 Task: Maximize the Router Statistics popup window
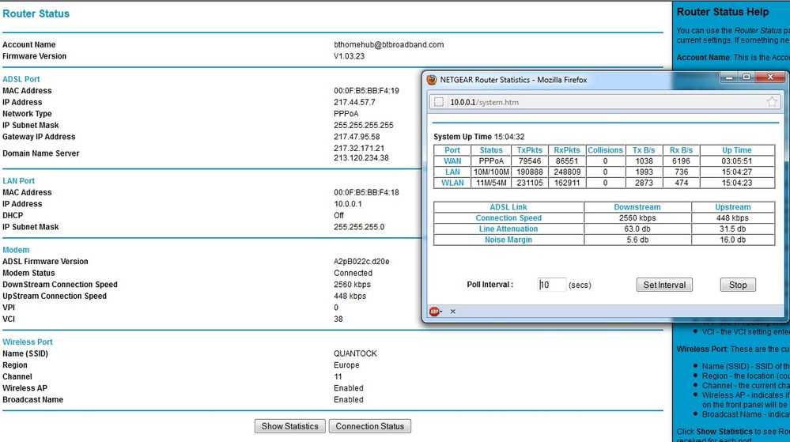point(747,77)
